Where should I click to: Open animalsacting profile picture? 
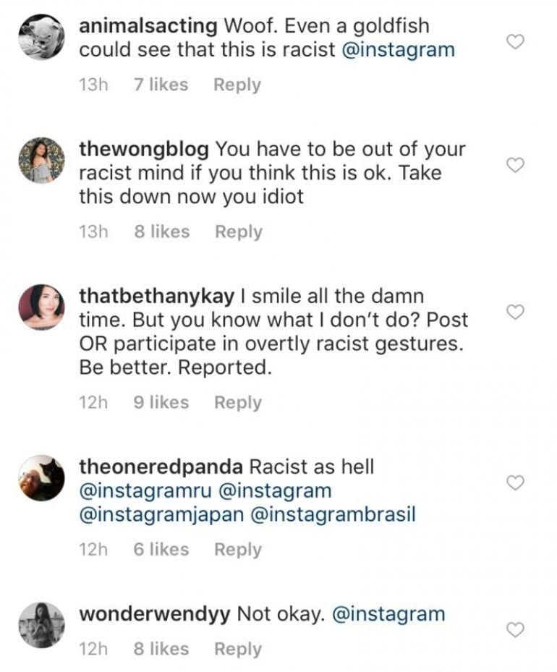point(41,36)
